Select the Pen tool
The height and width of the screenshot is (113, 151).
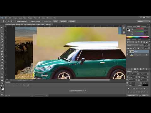2,68
